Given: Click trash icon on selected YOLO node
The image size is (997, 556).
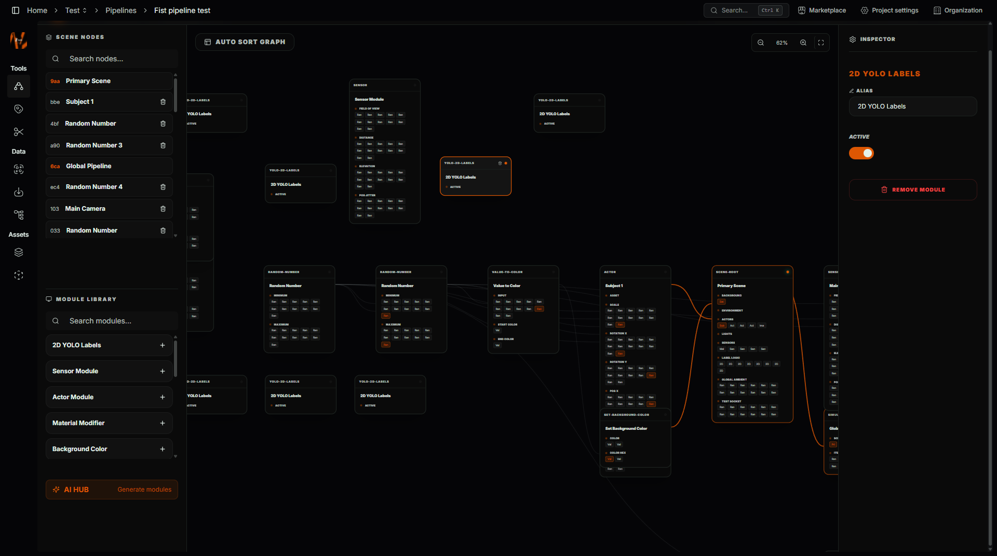Looking at the screenshot, I should tap(500, 163).
